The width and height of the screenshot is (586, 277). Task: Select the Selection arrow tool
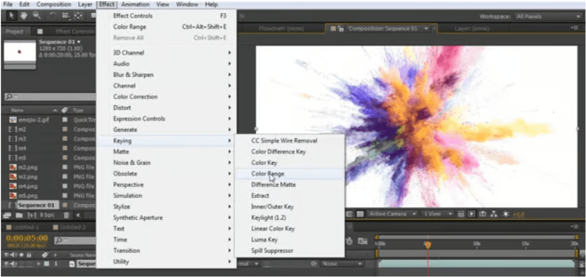pyautogui.click(x=12, y=16)
